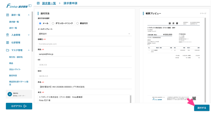Open 商品別仕訳パターン設定 menu item
211x113 pixels.
[x=19, y=83]
